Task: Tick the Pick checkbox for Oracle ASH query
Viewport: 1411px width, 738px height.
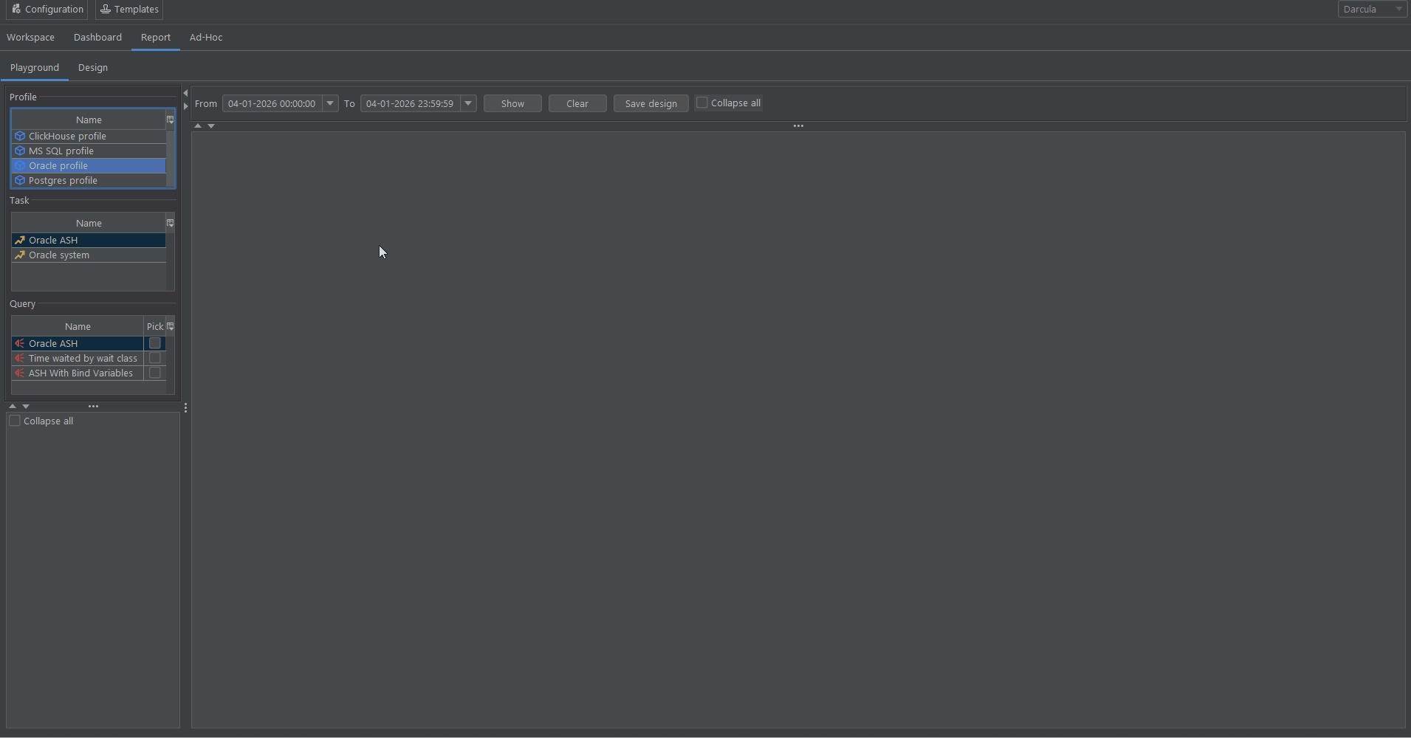Action: pyautogui.click(x=155, y=343)
